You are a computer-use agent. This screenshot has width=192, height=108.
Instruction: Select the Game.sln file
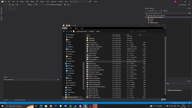[x=91, y=61]
